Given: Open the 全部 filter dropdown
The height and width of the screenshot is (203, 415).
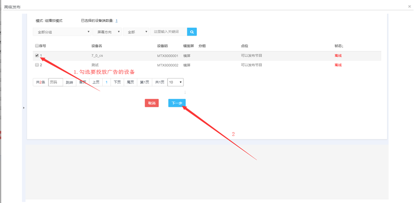Looking at the screenshot, I should click(136, 32).
